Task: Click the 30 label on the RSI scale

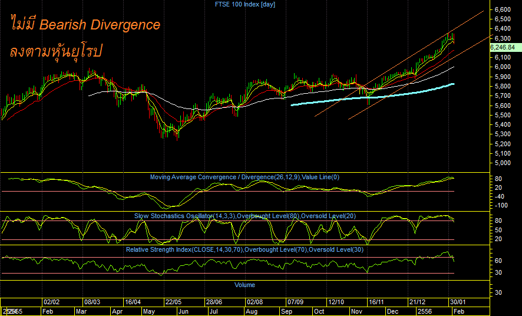Action: tap(498, 273)
